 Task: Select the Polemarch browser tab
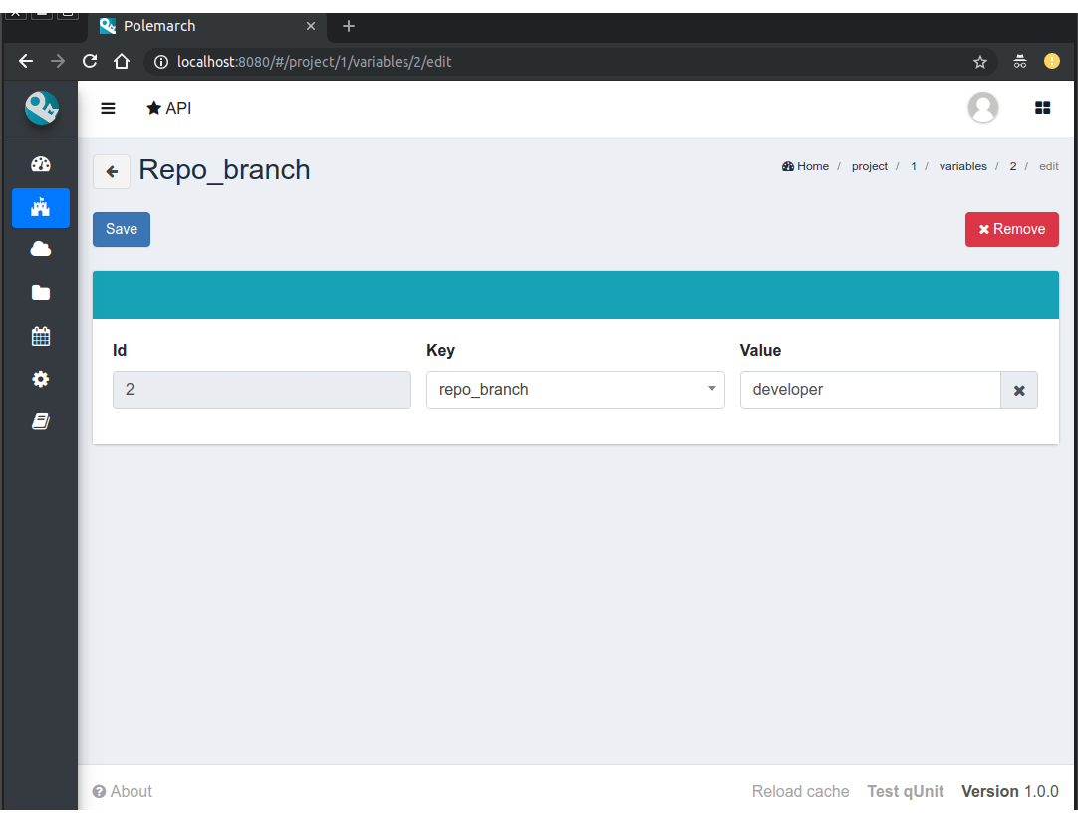click(x=206, y=26)
